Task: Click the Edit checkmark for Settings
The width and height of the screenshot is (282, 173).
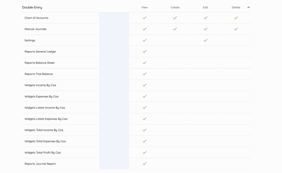Action: pos(205,40)
